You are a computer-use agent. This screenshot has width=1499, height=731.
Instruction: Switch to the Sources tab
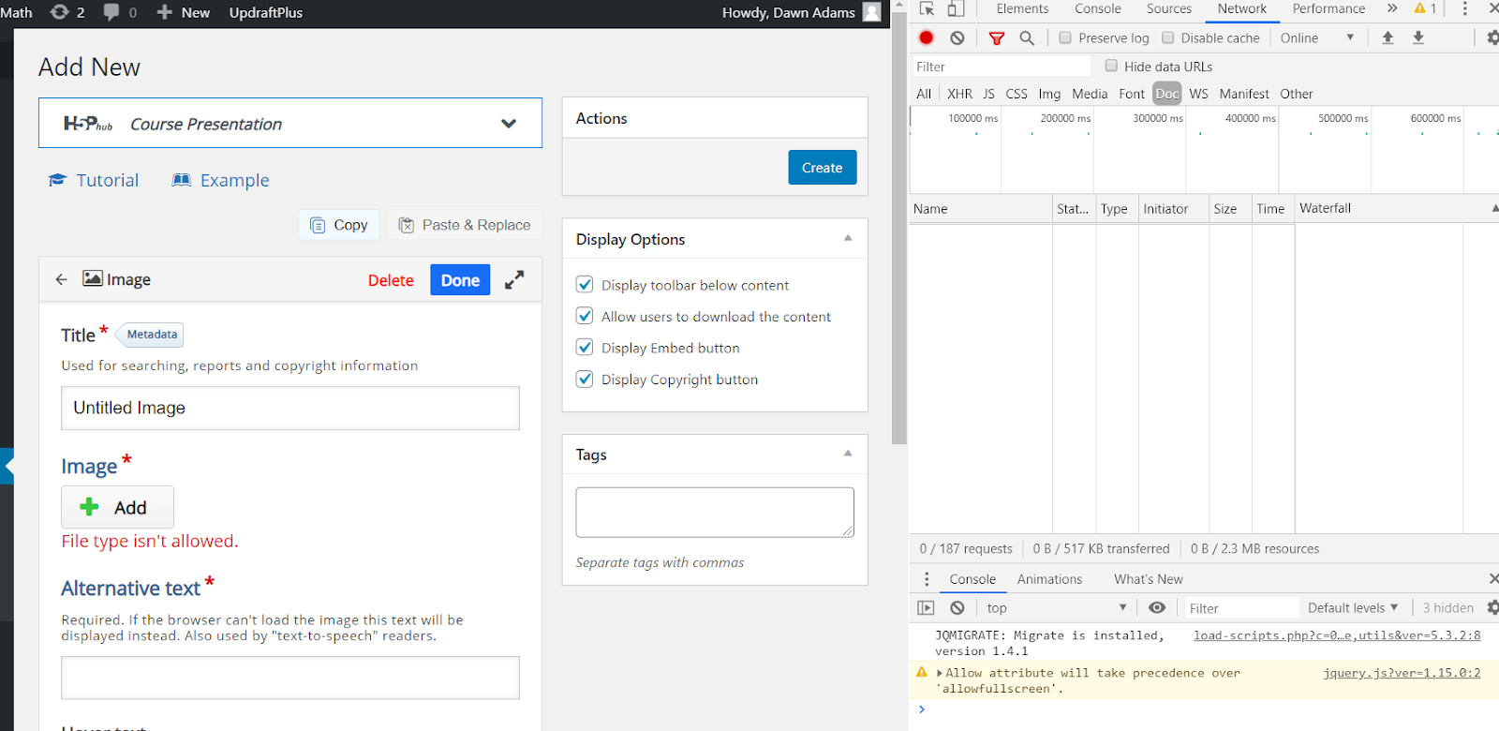1169,8
